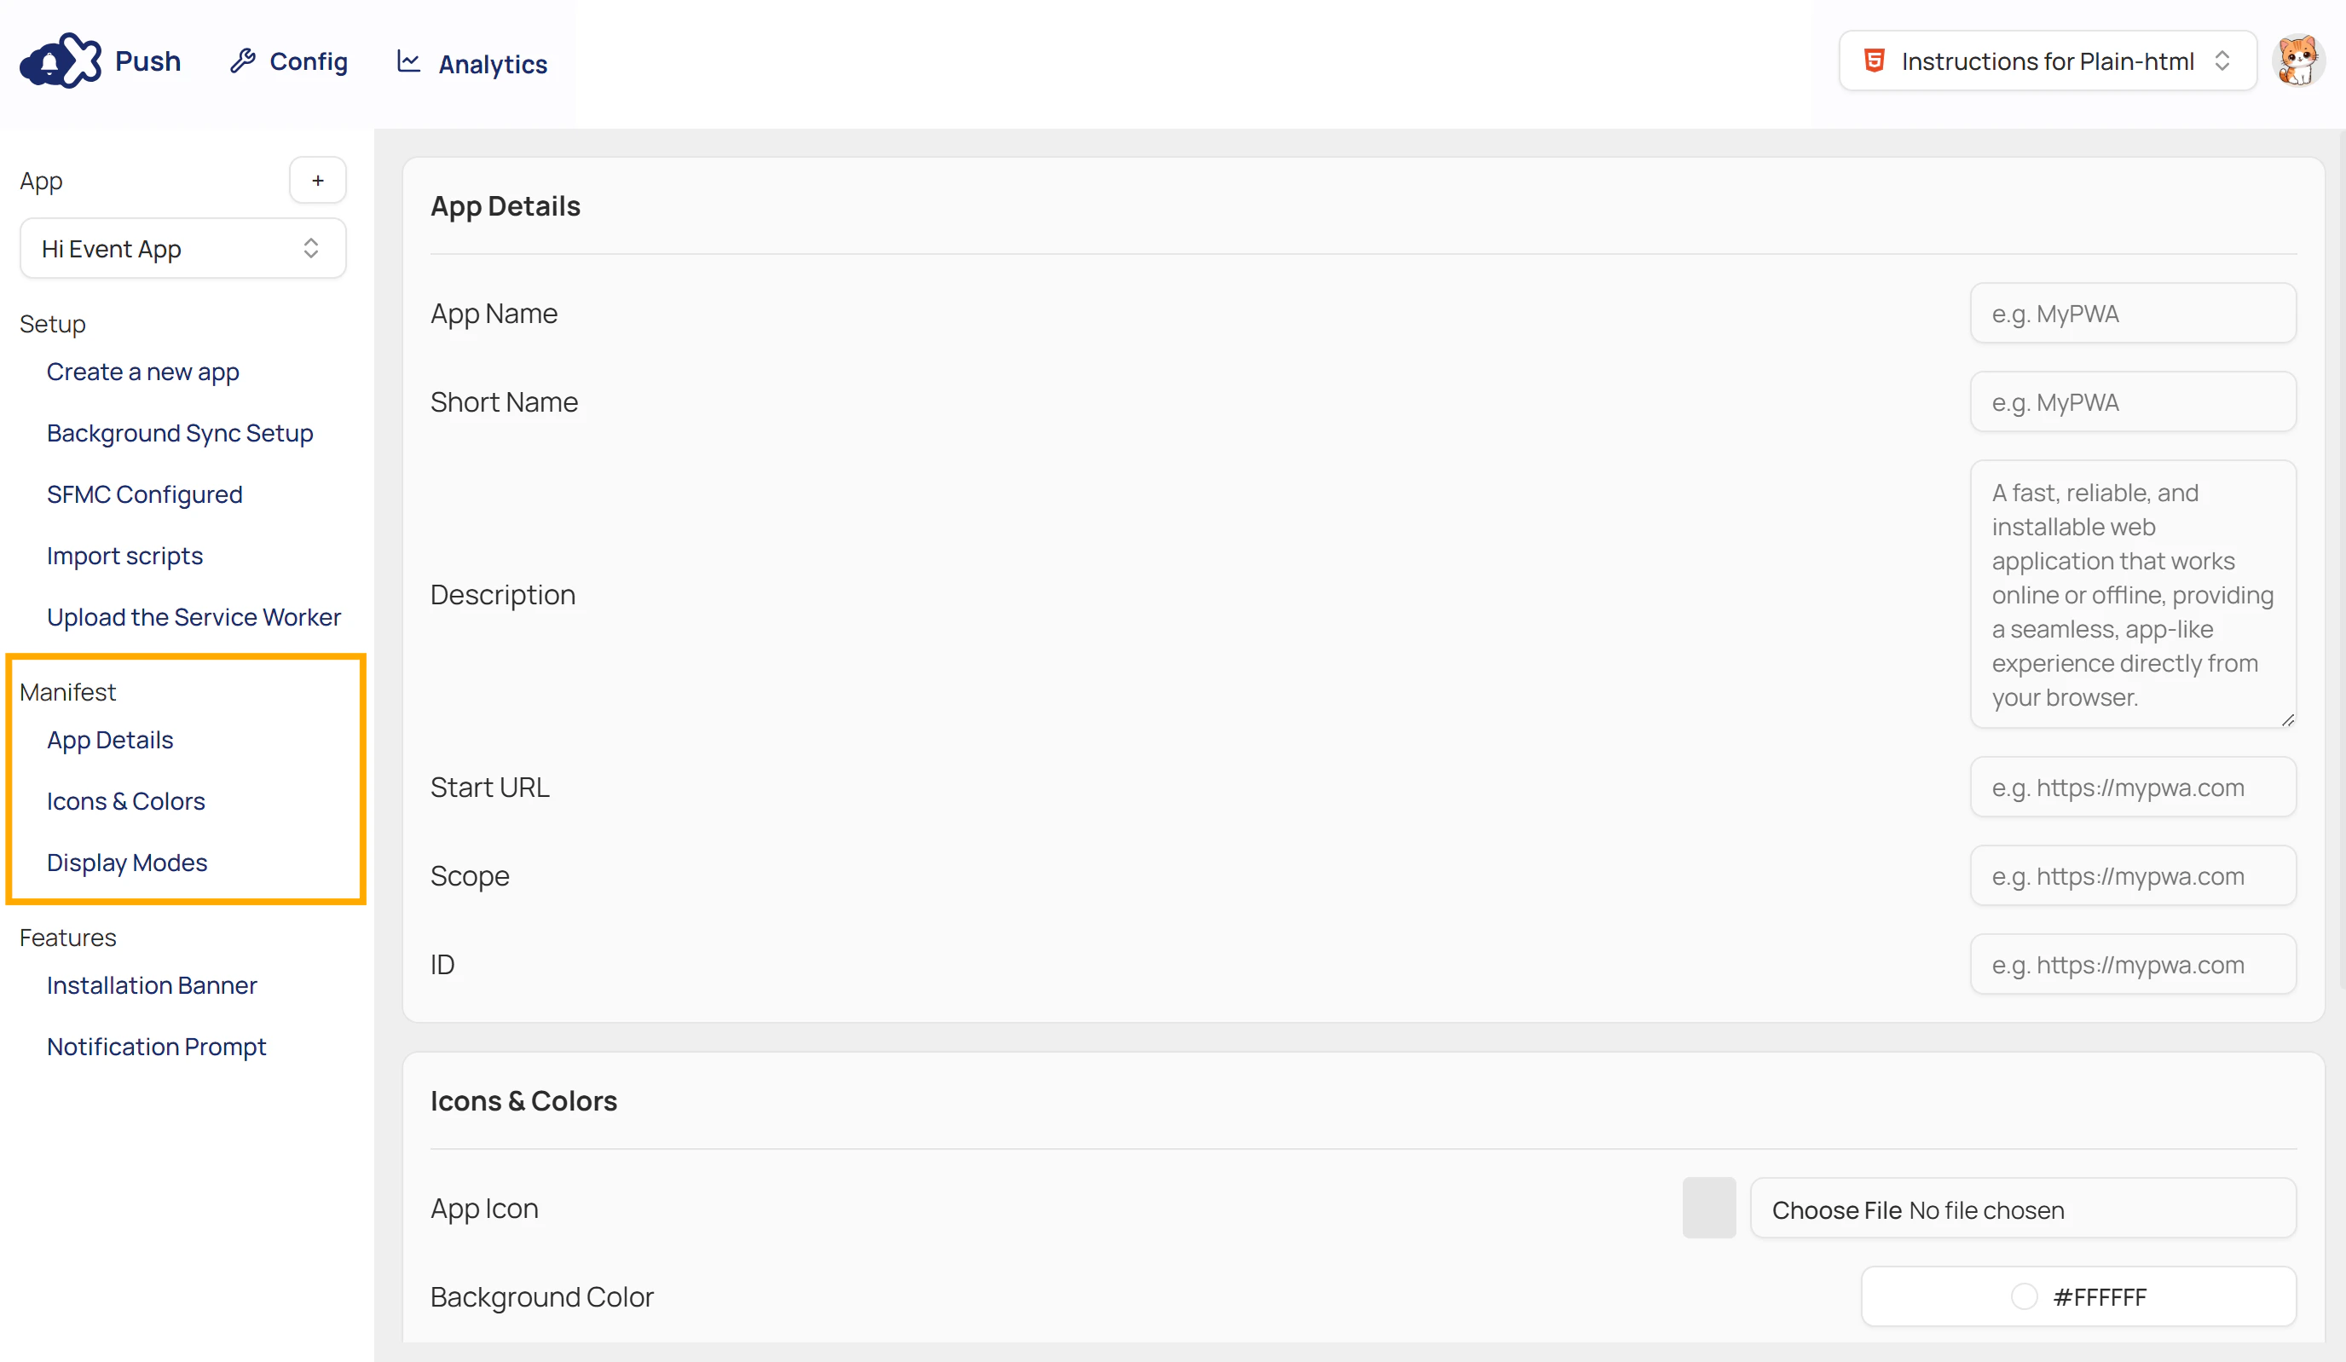The image size is (2346, 1362).
Task: Click the Push cloud bell logo
Action: [x=61, y=61]
